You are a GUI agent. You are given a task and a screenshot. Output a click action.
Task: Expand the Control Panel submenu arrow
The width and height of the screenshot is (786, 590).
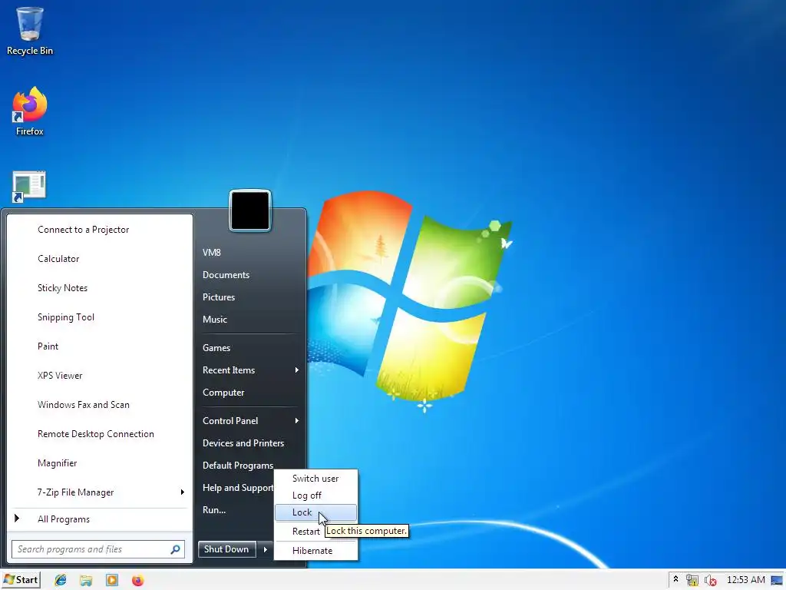point(297,421)
